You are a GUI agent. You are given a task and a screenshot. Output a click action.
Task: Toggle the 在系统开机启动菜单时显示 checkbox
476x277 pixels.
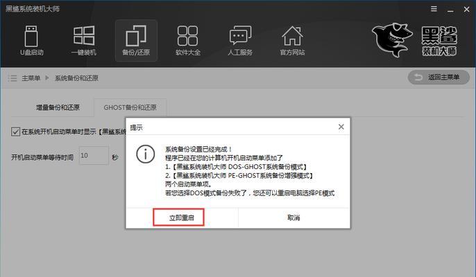tap(15, 132)
